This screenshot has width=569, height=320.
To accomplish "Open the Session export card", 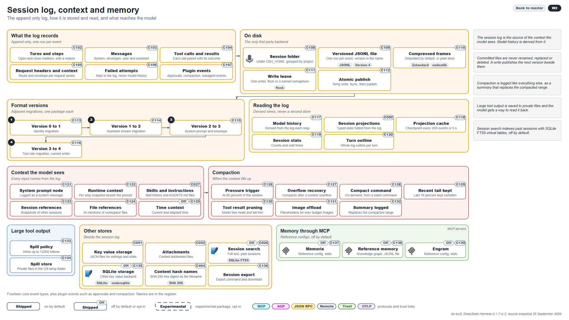I will click(239, 276).
